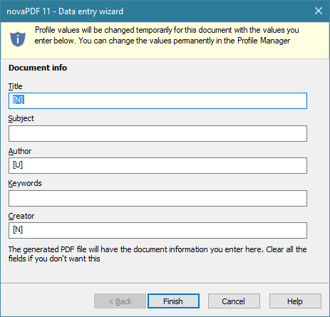This screenshot has height=317, width=330.
Task: Click the Keywords text box
Action: click(158, 198)
